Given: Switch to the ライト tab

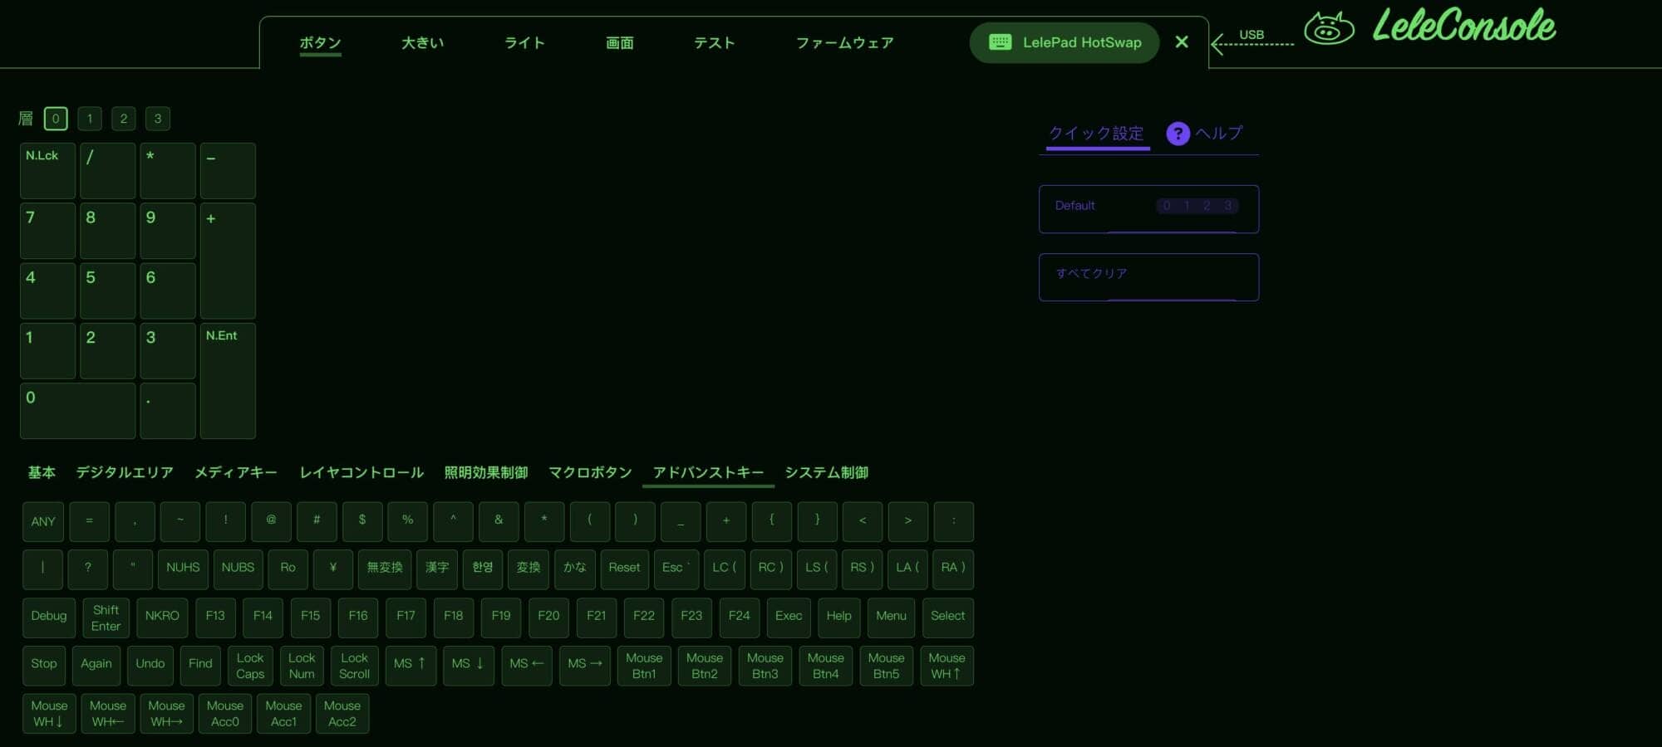Looking at the screenshot, I should pyautogui.click(x=524, y=42).
